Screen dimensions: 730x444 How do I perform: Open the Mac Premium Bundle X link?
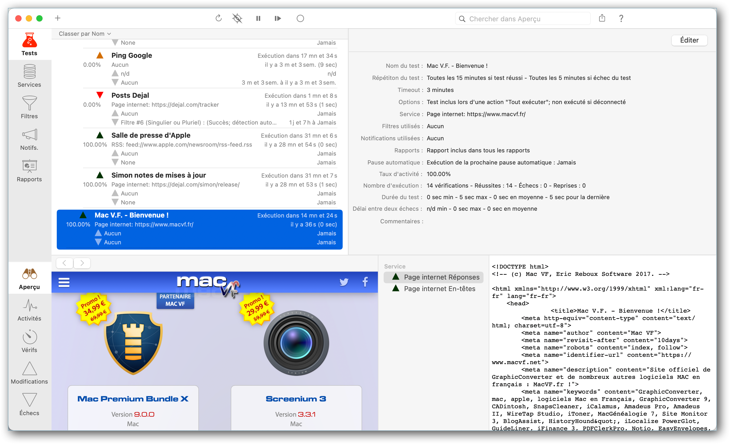pos(133,399)
